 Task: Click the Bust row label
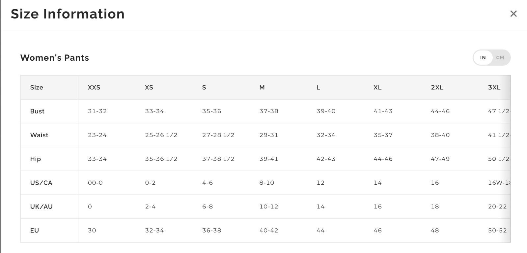click(37, 111)
